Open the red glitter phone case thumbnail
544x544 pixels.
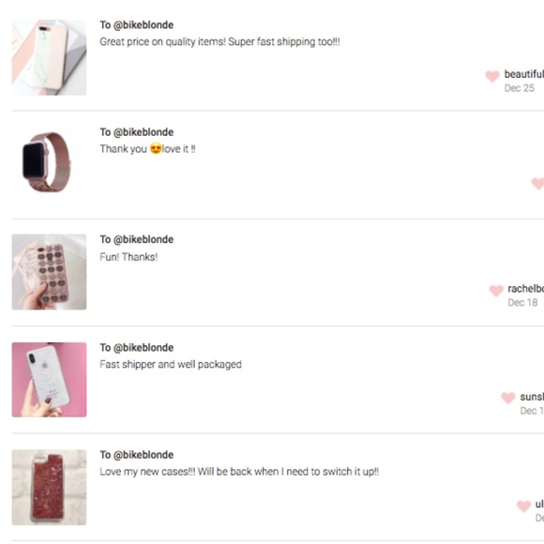[x=49, y=487]
